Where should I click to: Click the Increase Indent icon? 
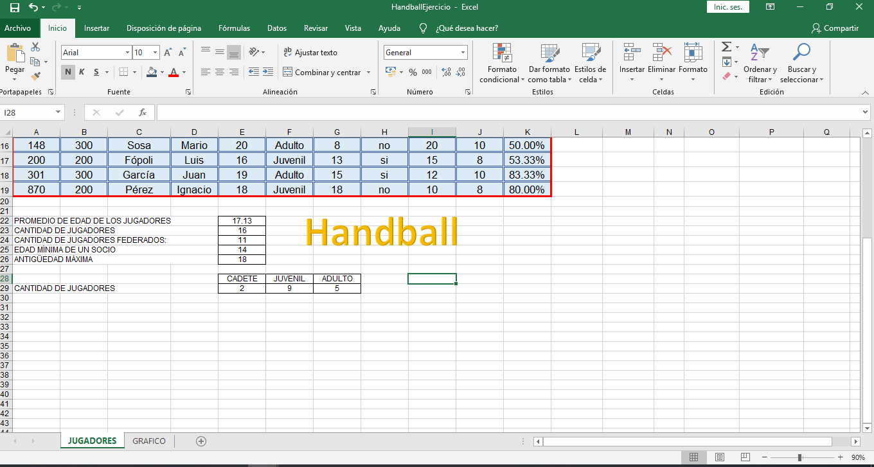point(268,72)
